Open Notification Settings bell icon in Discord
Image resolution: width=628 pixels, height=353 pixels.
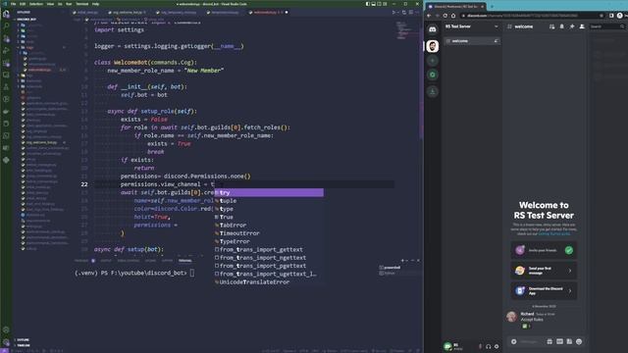[x=561, y=26]
